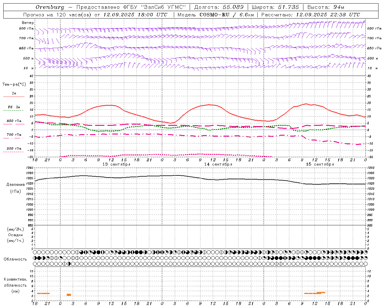Click the (гПа) unit label under Давление

coord(15,192)
